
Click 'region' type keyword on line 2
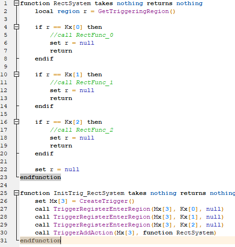click(x=68, y=12)
